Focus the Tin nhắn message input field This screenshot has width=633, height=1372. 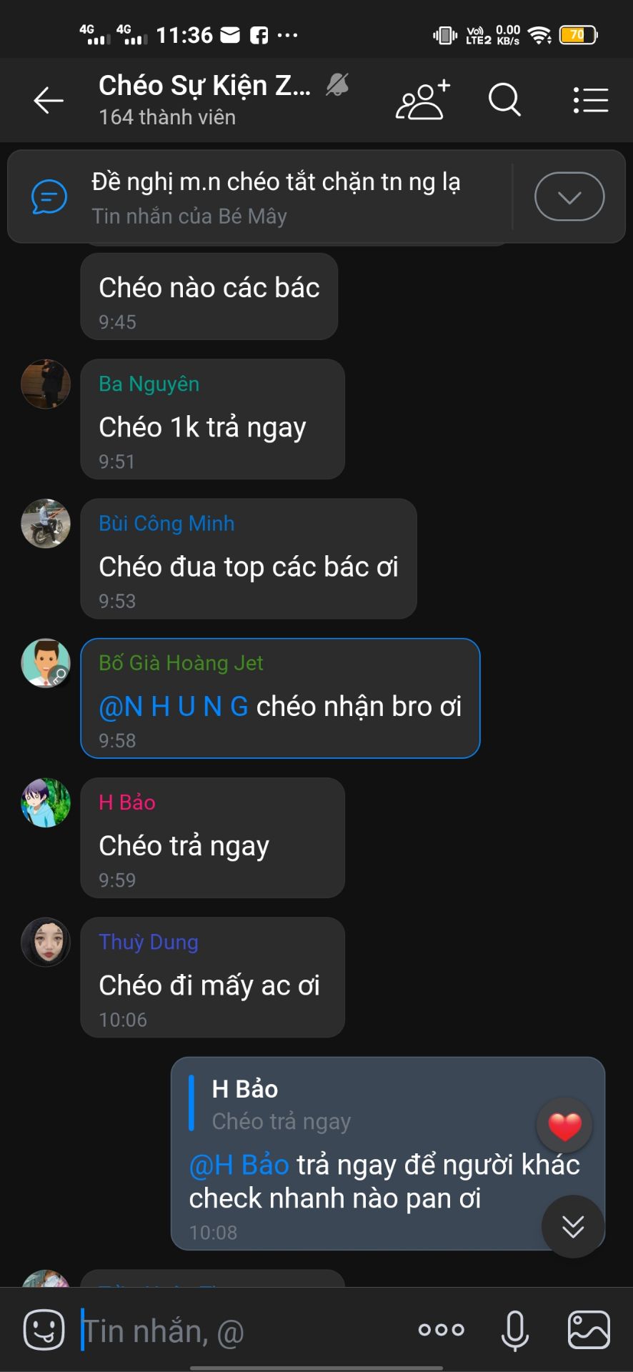243,1331
